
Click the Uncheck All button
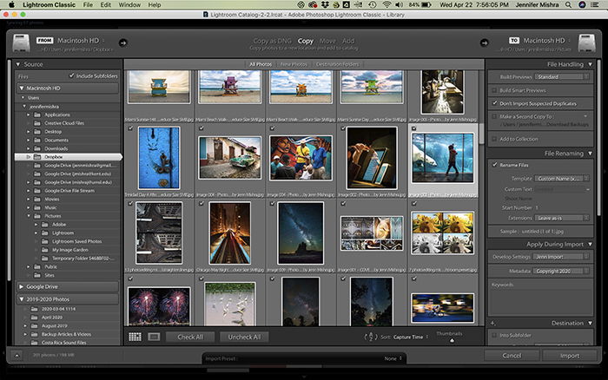244,337
